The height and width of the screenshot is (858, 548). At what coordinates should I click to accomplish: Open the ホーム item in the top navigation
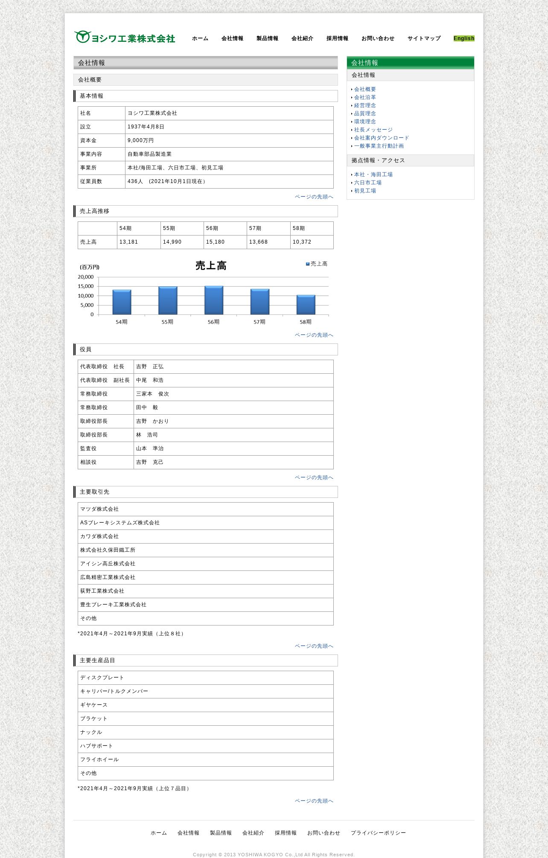(x=200, y=38)
